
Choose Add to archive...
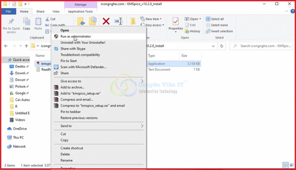click(98, 87)
